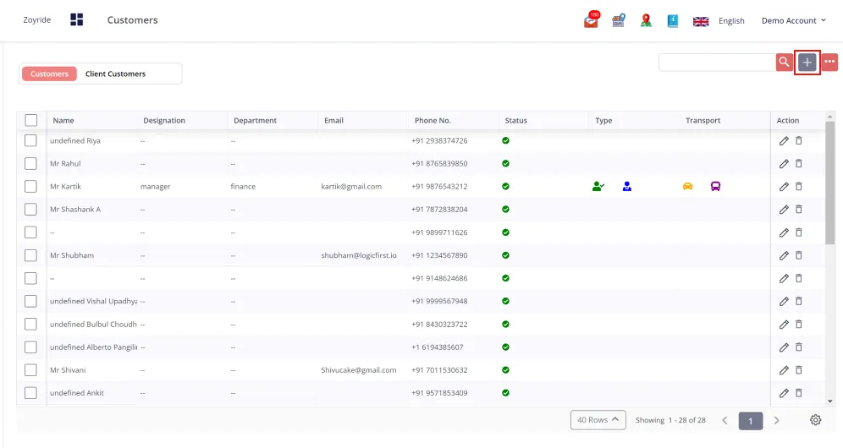Delete the undefined Ankit row
The width and height of the screenshot is (843, 448).
pyautogui.click(x=799, y=393)
